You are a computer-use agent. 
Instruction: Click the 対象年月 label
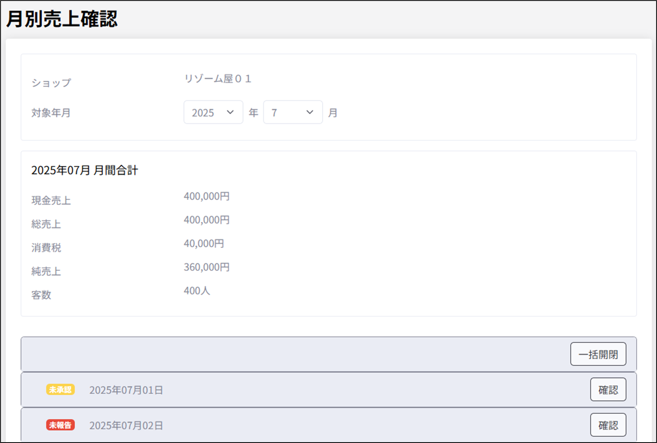(x=51, y=113)
